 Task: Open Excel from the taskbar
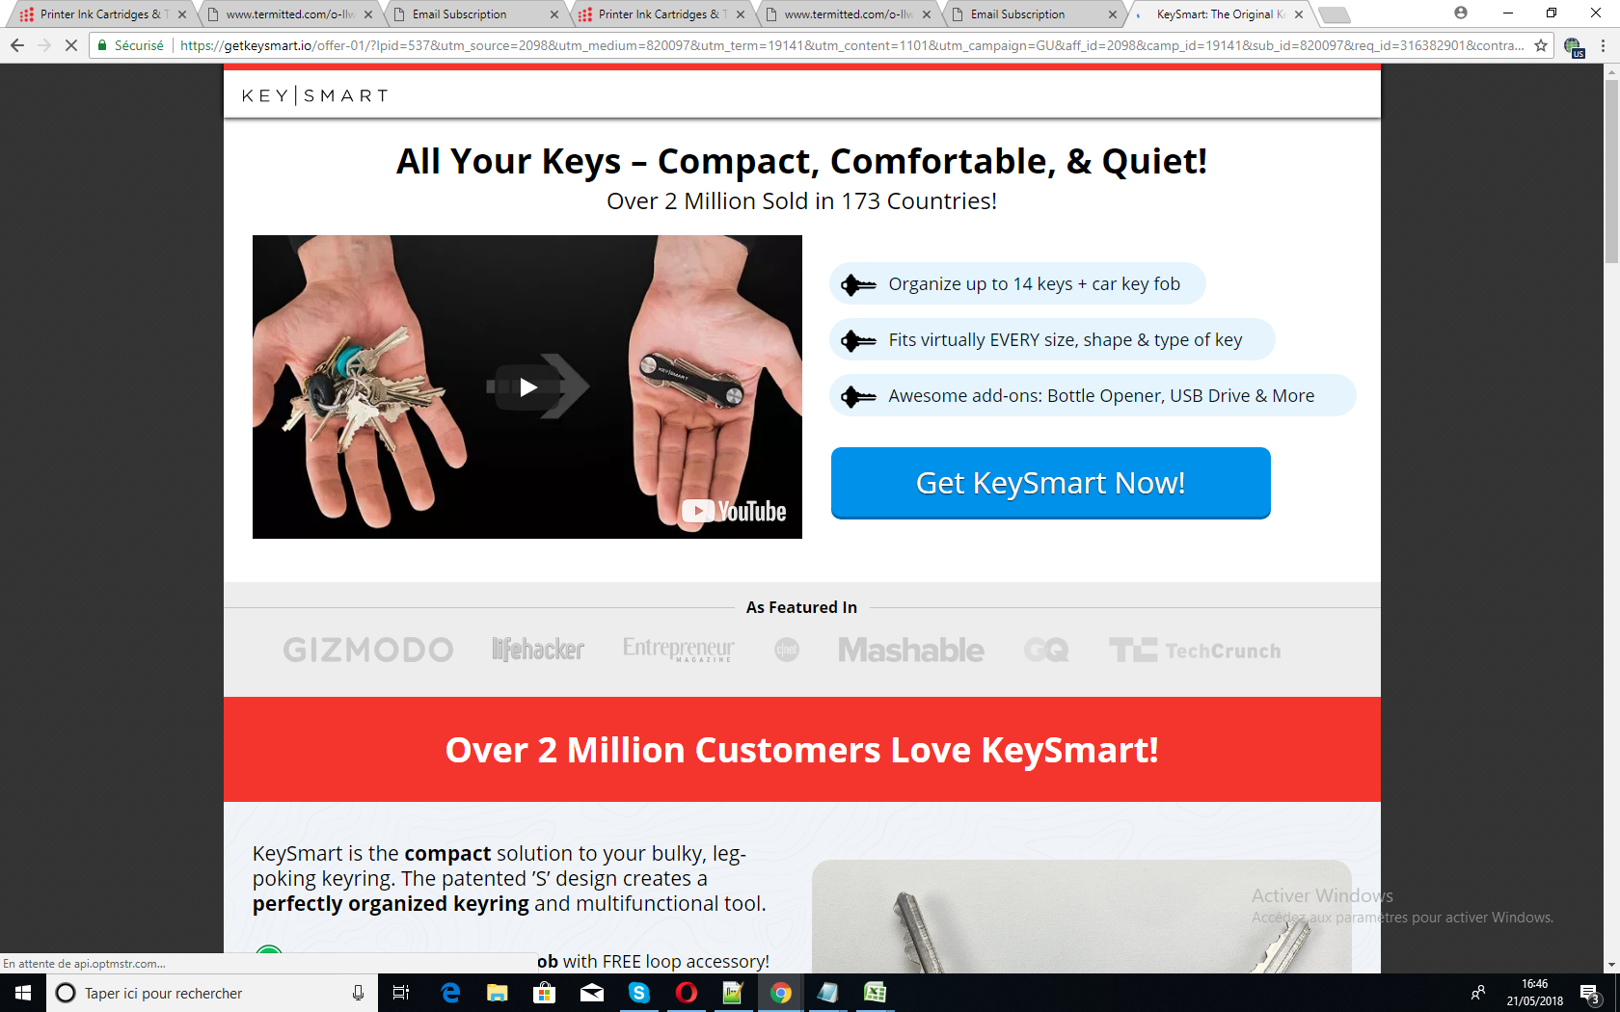pyautogui.click(x=876, y=993)
